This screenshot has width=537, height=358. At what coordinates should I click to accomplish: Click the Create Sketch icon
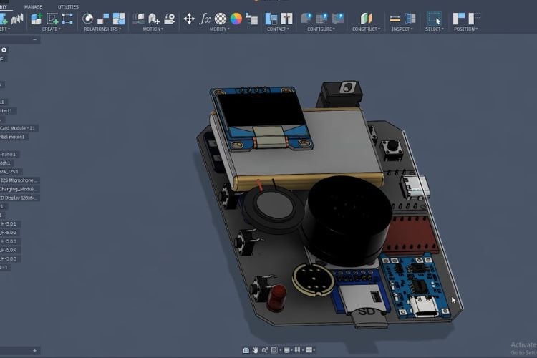pos(52,19)
